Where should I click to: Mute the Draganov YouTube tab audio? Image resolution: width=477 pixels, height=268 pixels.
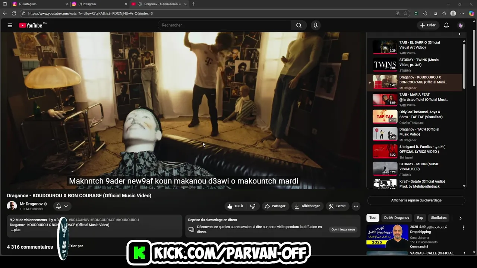(x=140, y=4)
